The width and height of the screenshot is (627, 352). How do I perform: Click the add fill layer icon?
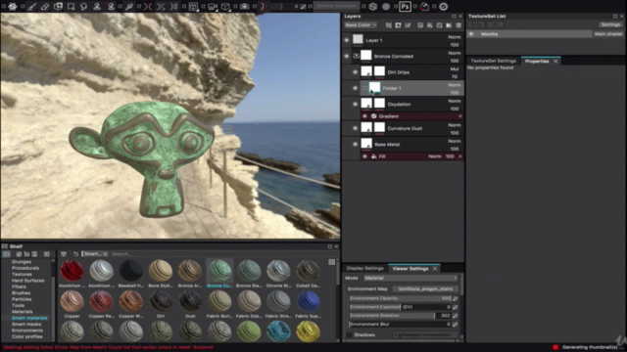click(x=430, y=25)
